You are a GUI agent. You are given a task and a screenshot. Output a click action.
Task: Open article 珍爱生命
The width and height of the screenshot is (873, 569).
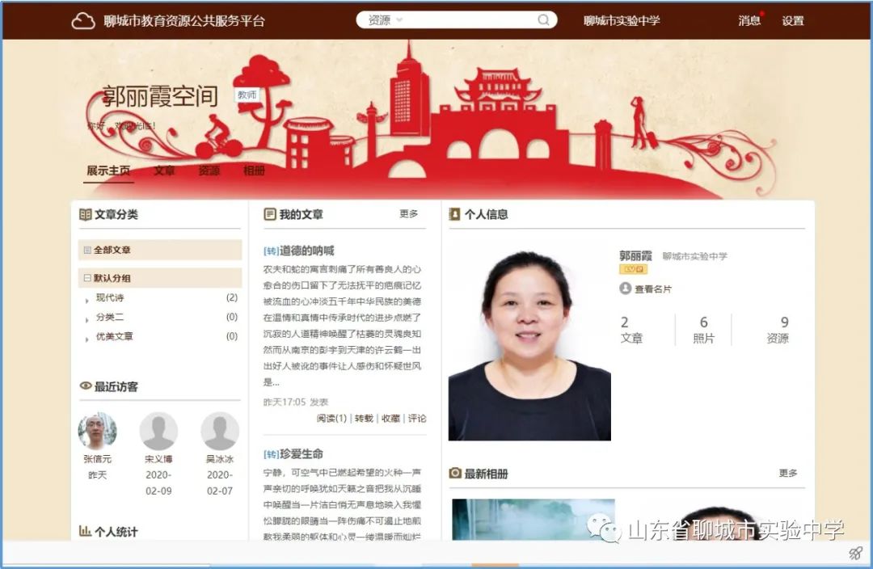tap(302, 453)
